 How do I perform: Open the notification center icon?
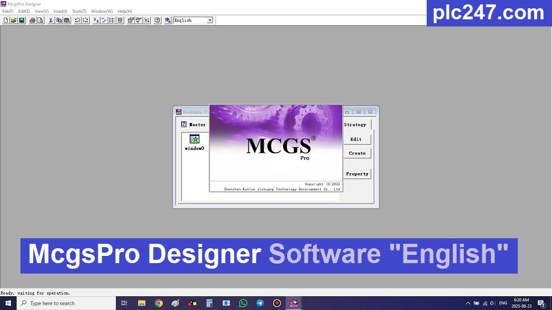click(542, 303)
